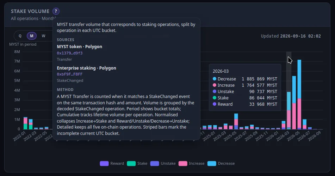Click the tallest bar for 2026-05
Screen dimensions: 335x176
point(299,94)
